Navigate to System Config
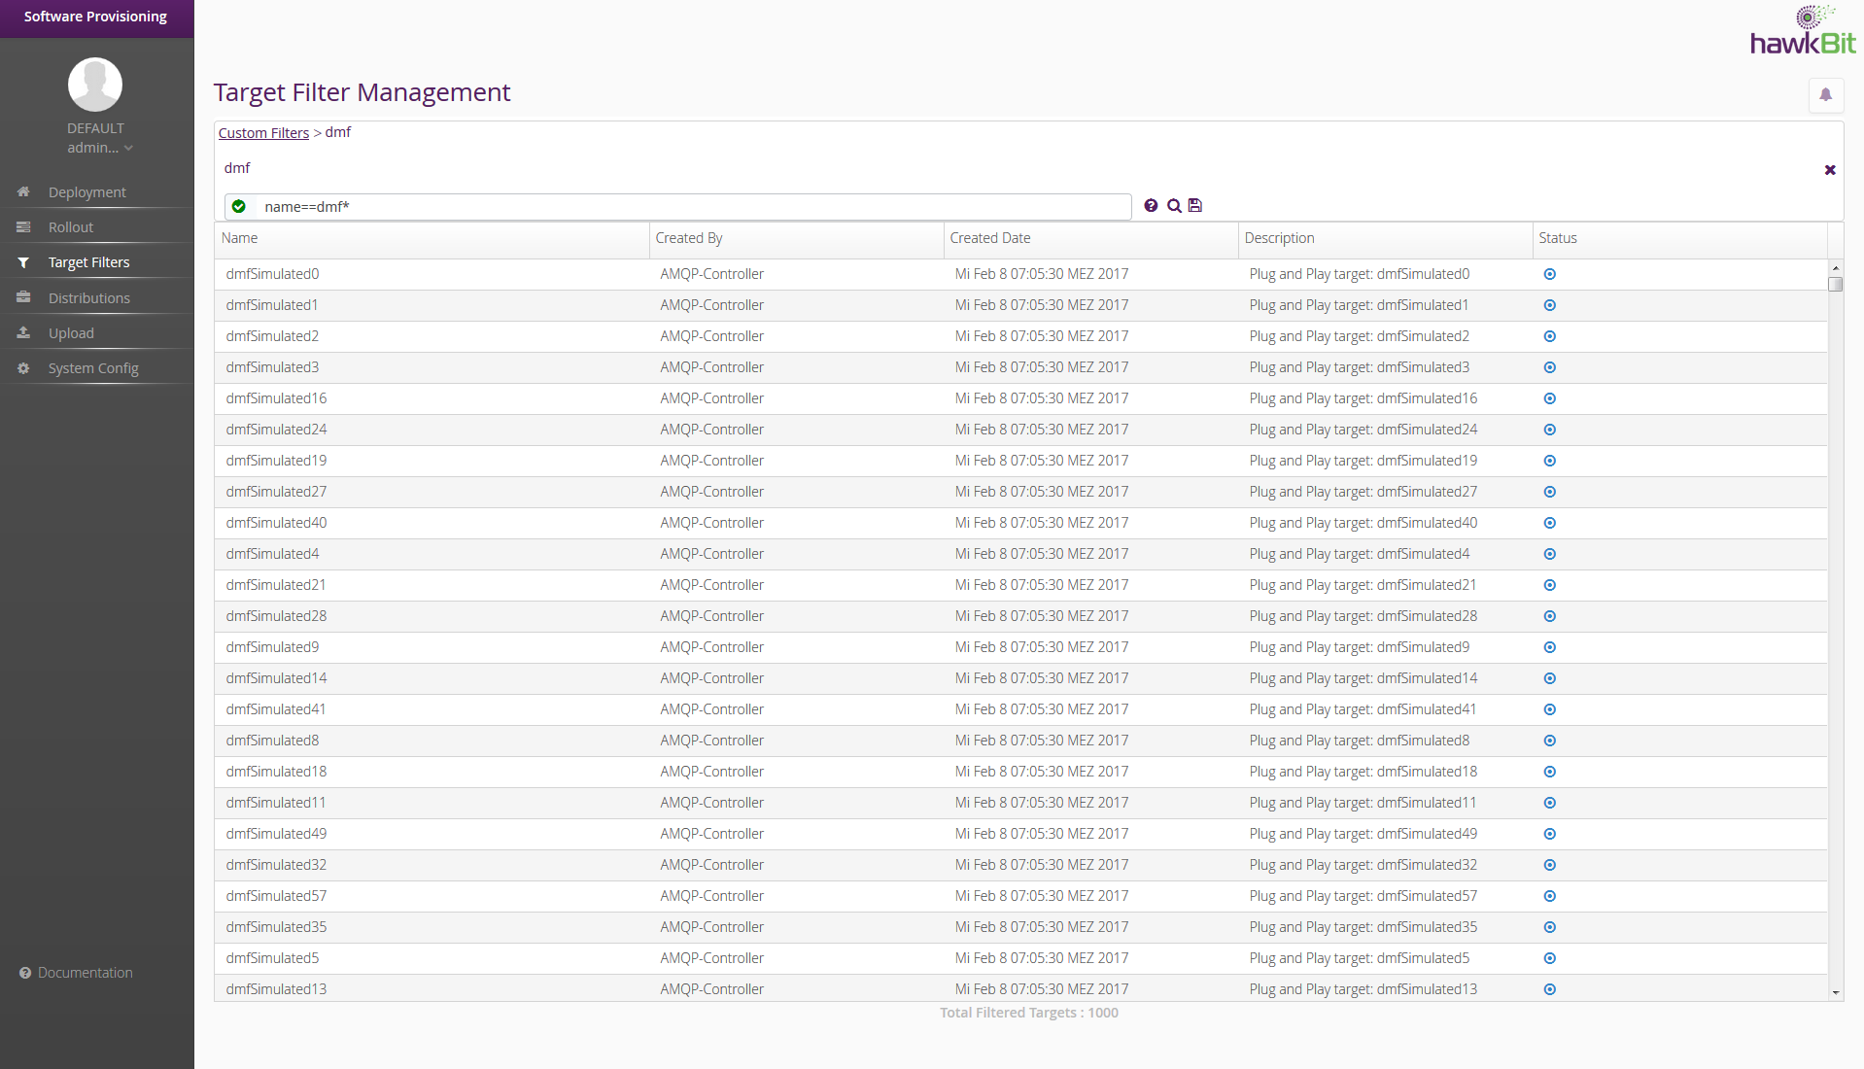 click(93, 368)
